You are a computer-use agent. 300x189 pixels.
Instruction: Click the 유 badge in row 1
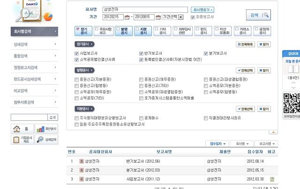coord(82,161)
